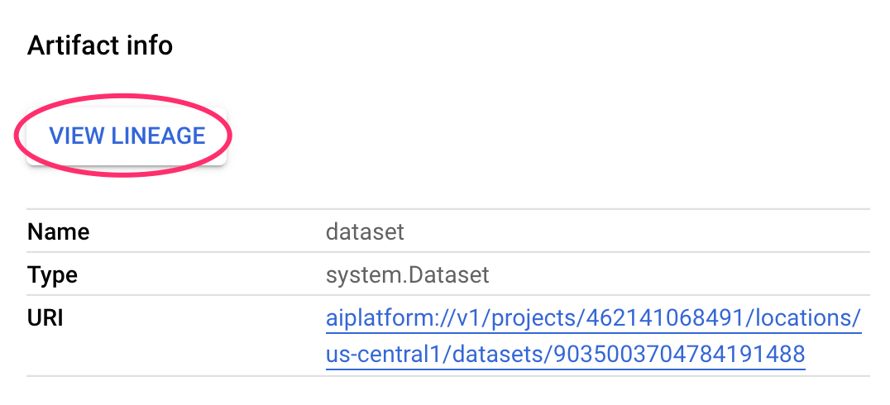This screenshot has height=405, width=890.
Task: Click the "Artifact info" heading
Action: (x=100, y=45)
